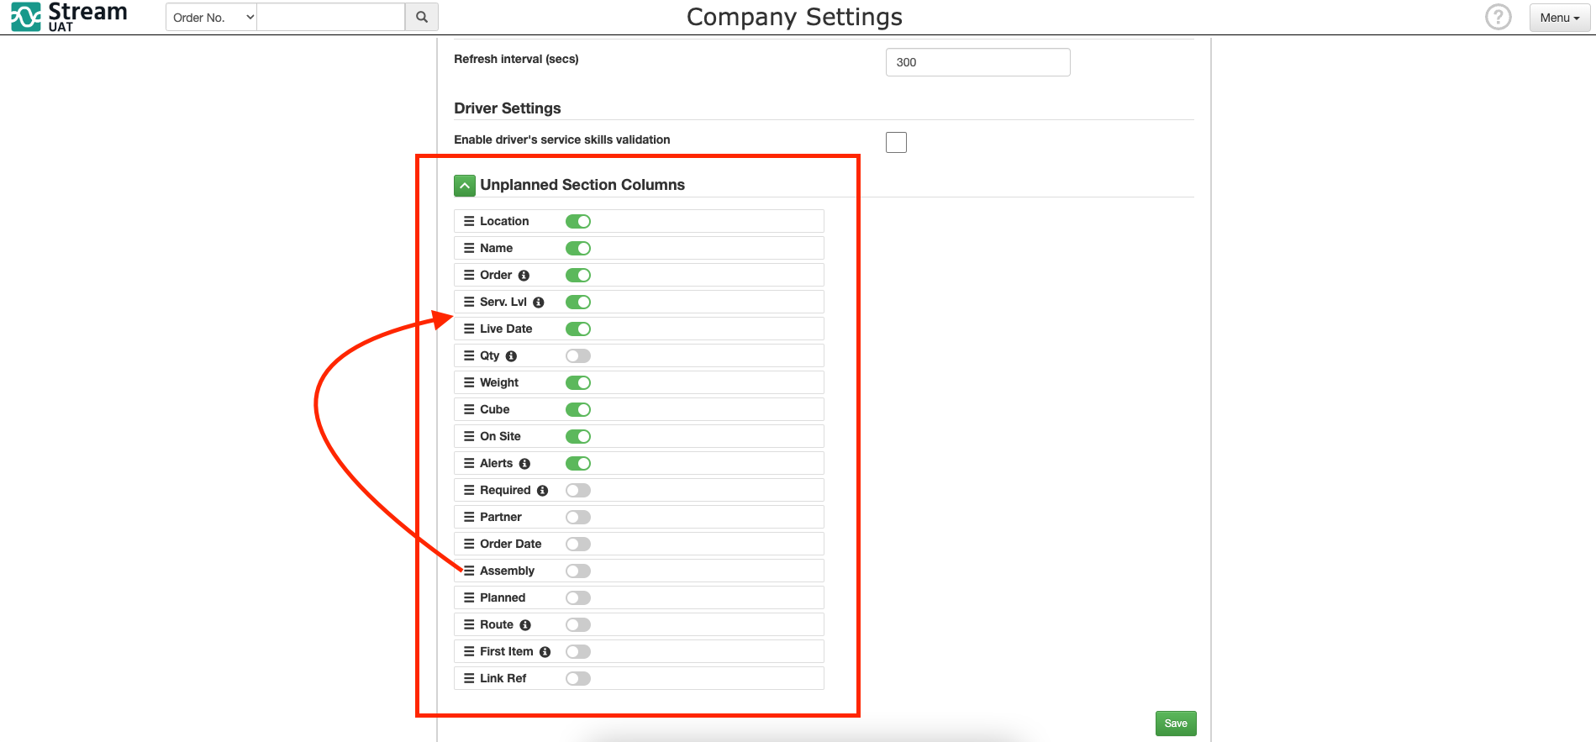This screenshot has width=1596, height=742.
Task: Click the info icon next to Alerts
Action: pos(524,463)
